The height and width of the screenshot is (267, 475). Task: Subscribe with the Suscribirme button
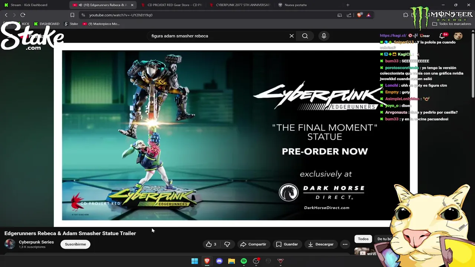(75, 244)
